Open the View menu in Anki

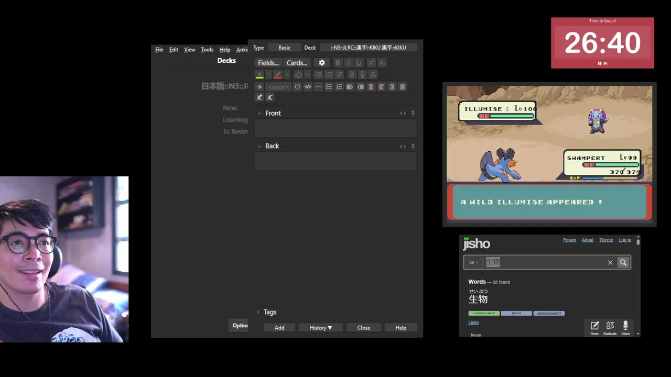[x=190, y=50]
